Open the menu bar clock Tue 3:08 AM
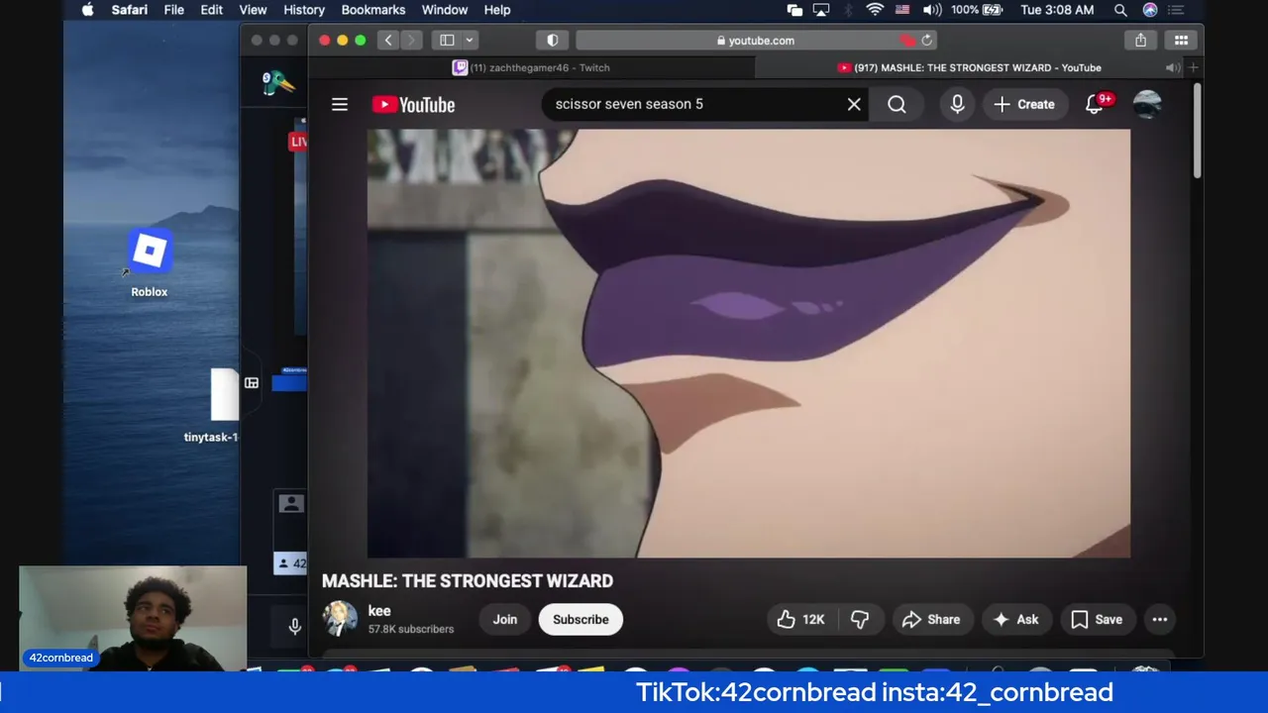The width and height of the screenshot is (1268, 713). pos(1057,10)
